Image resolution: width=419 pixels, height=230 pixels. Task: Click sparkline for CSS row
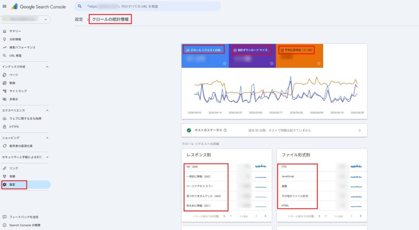pyautogui.click(x=356, y=166)
